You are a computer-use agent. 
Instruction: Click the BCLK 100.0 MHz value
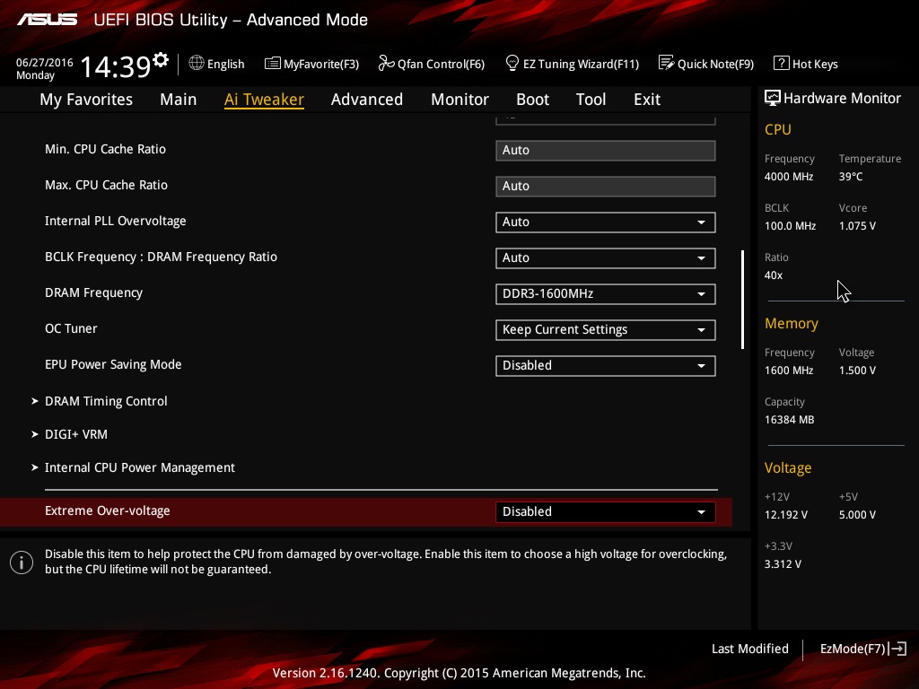point(790,225)
